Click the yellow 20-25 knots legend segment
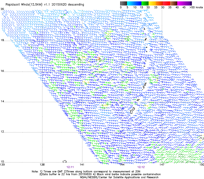This screenshot has width=204, height=179. (152, 3)
